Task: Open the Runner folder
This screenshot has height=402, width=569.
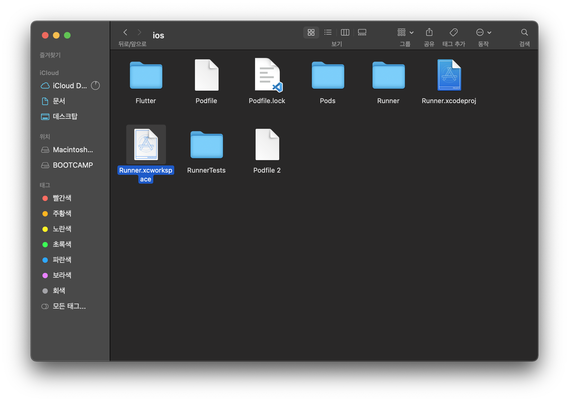Action: coord(388,76)
